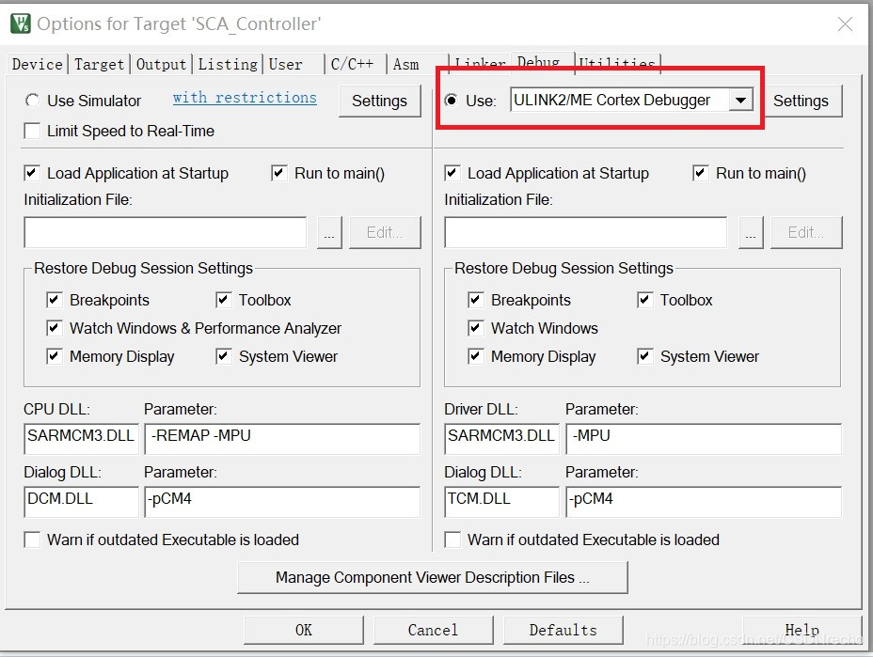Click the -REMAP -MPU parameter field
Image resolution: width=873 pixels, height=657 pixels.
pos(282,438)
